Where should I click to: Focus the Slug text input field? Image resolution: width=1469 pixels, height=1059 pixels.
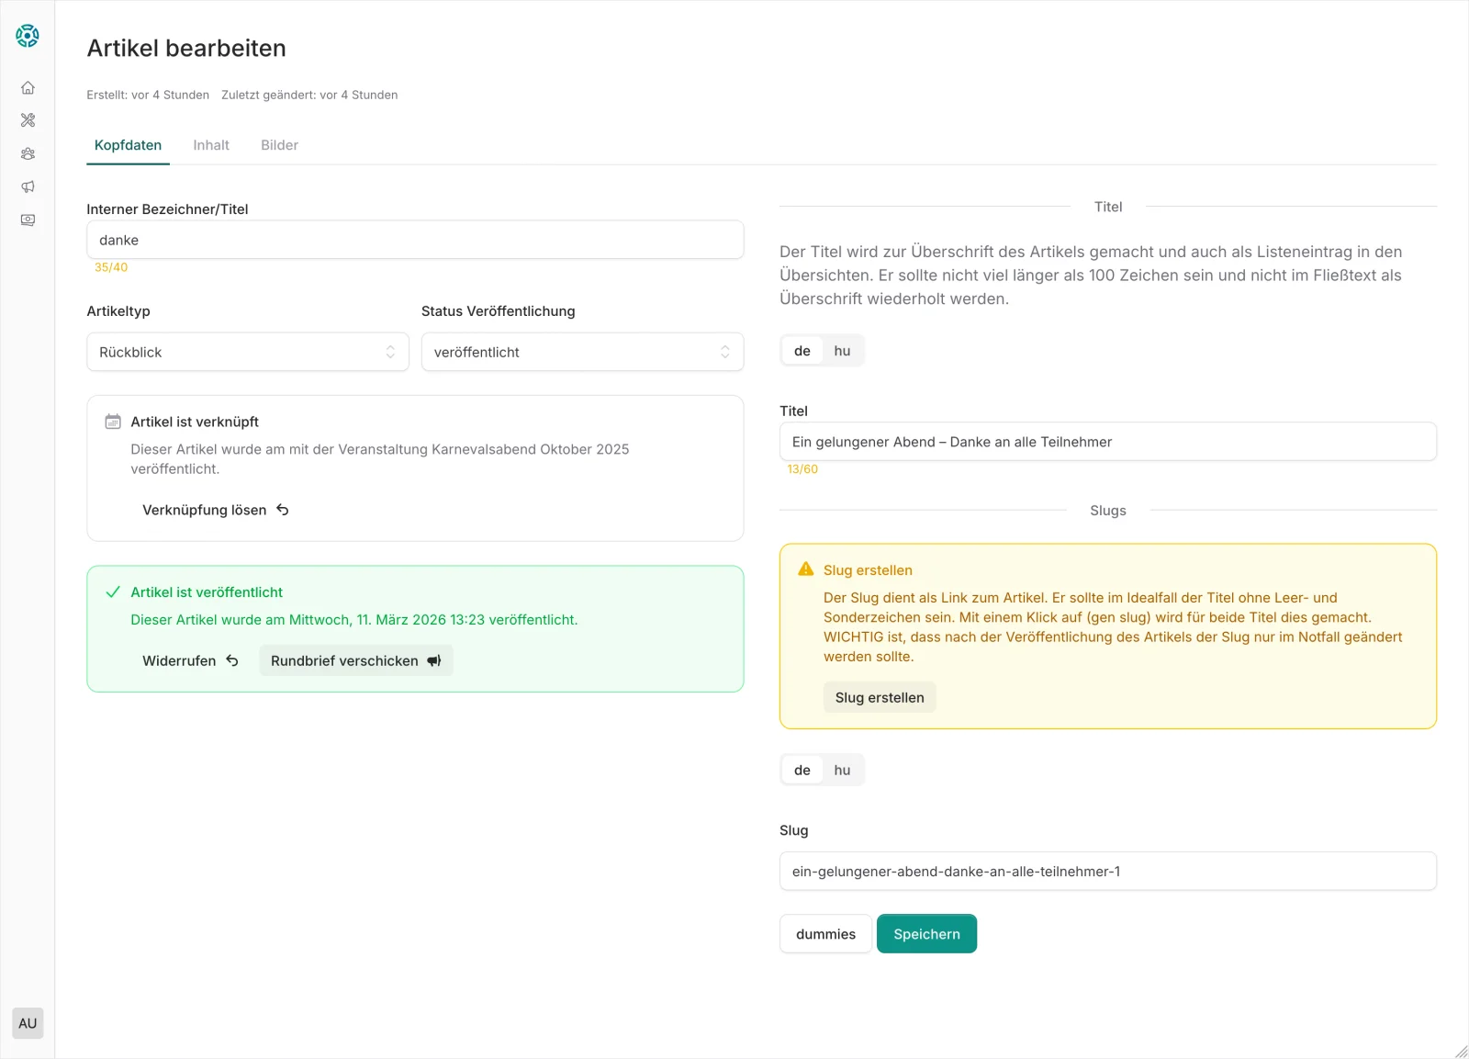pos(1107,872)
